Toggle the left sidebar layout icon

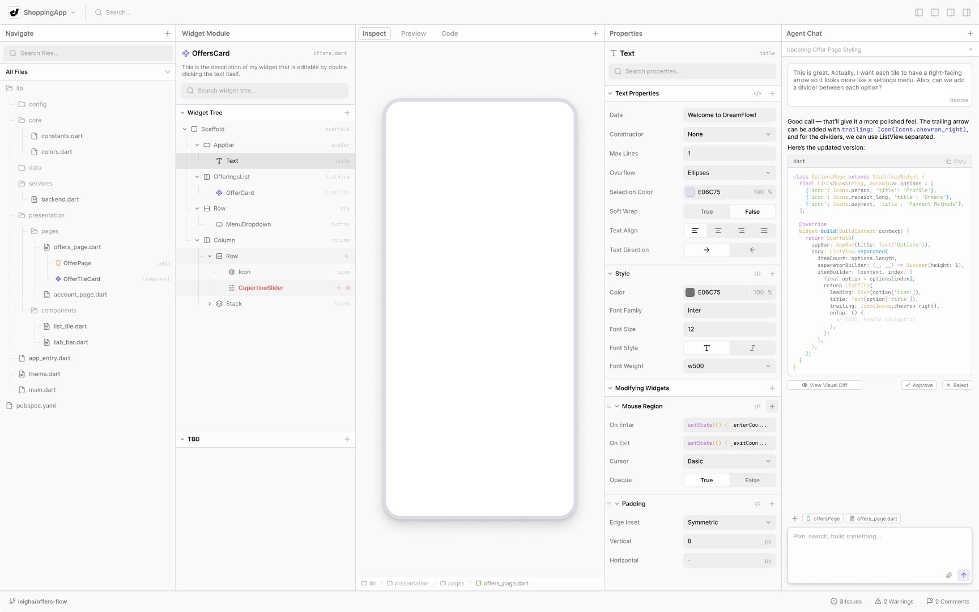919,12
